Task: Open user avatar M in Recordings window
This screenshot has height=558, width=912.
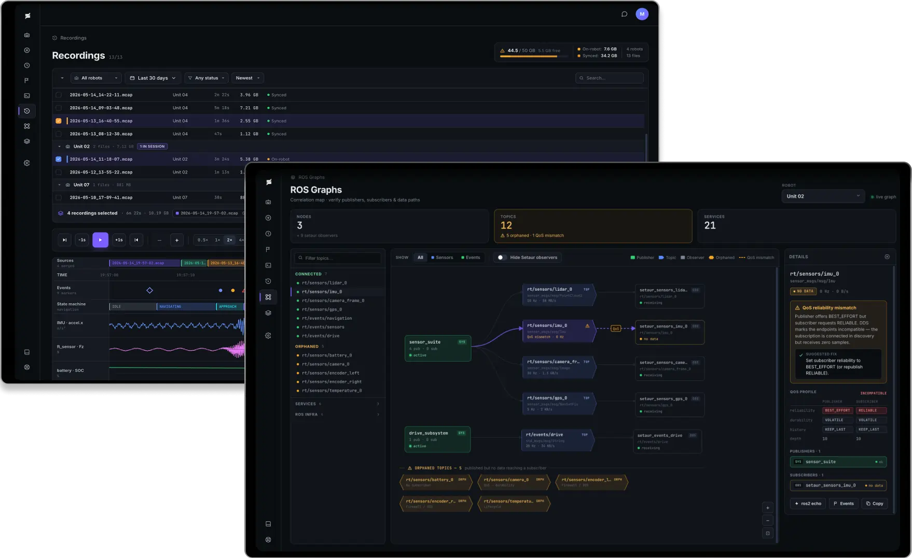Action: [642, 14]
